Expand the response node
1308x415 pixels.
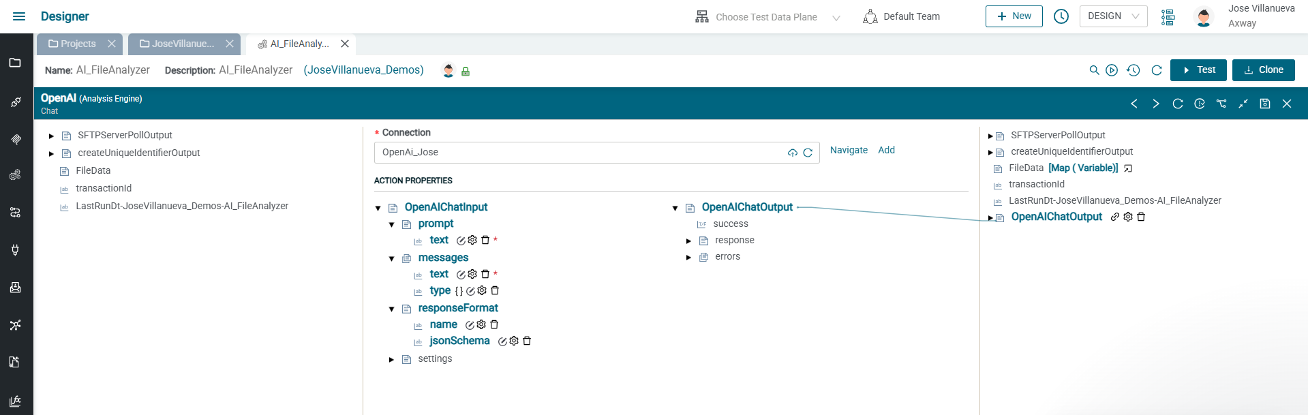tap(689, 241)
